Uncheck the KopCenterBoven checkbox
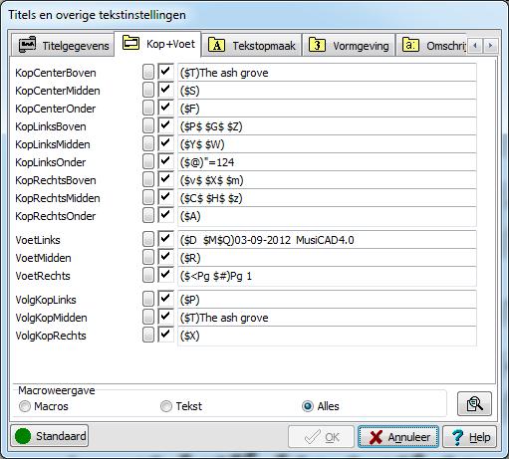This screenshot has width=509, height=459. point(165,72)
